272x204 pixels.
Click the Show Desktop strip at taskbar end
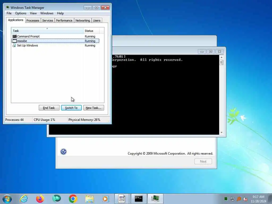[270, 199]
